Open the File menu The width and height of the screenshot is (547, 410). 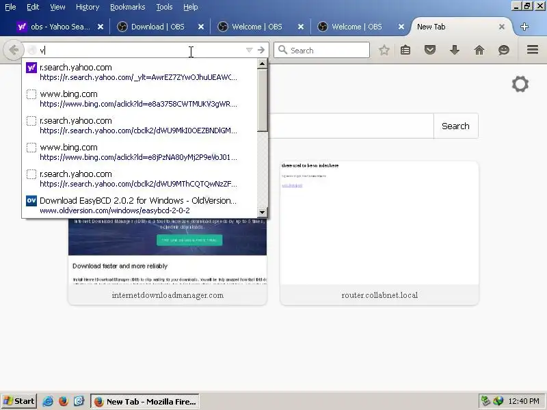[x=10, y=7]
